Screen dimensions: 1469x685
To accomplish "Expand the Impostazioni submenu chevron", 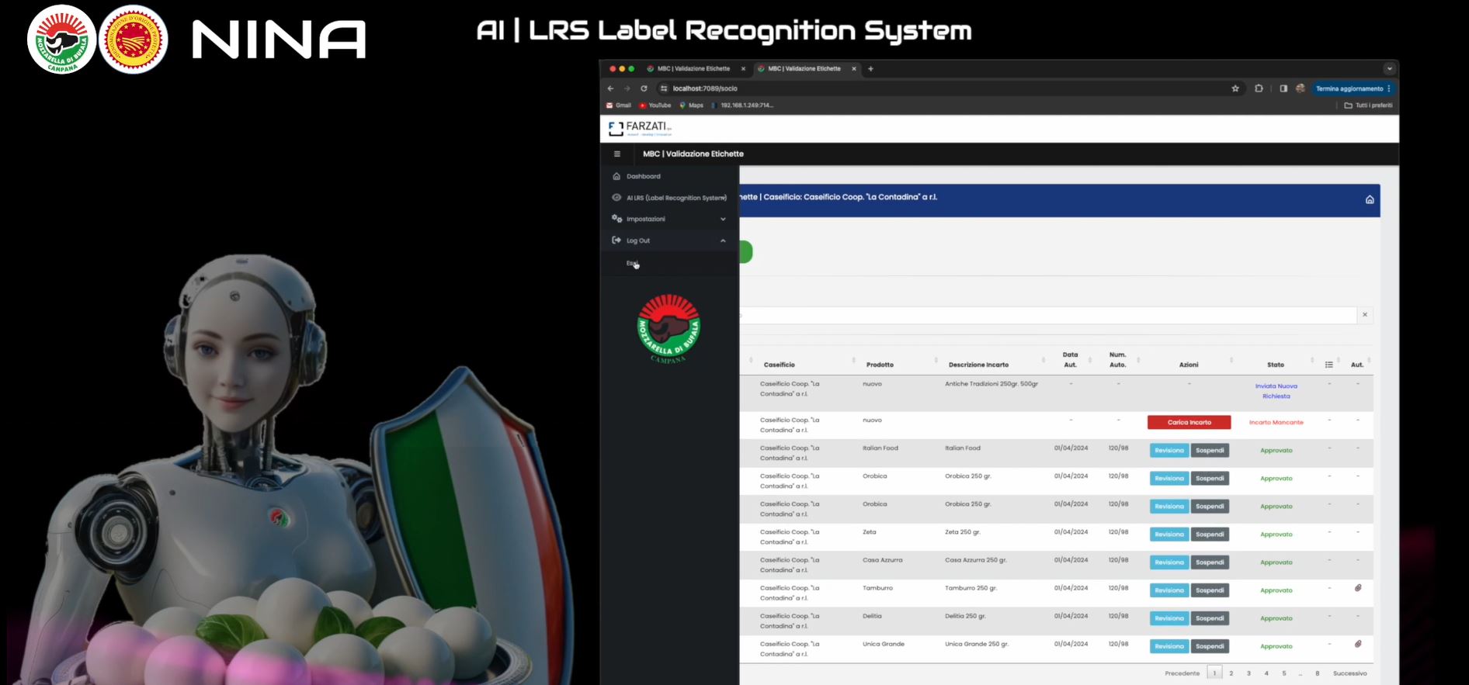I will pos(723,220).
